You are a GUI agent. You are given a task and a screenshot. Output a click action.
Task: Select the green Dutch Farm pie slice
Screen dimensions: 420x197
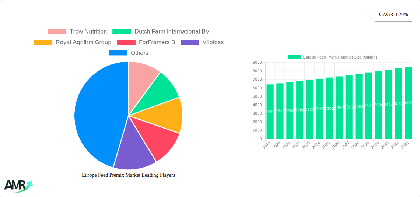tap(162, 88)
